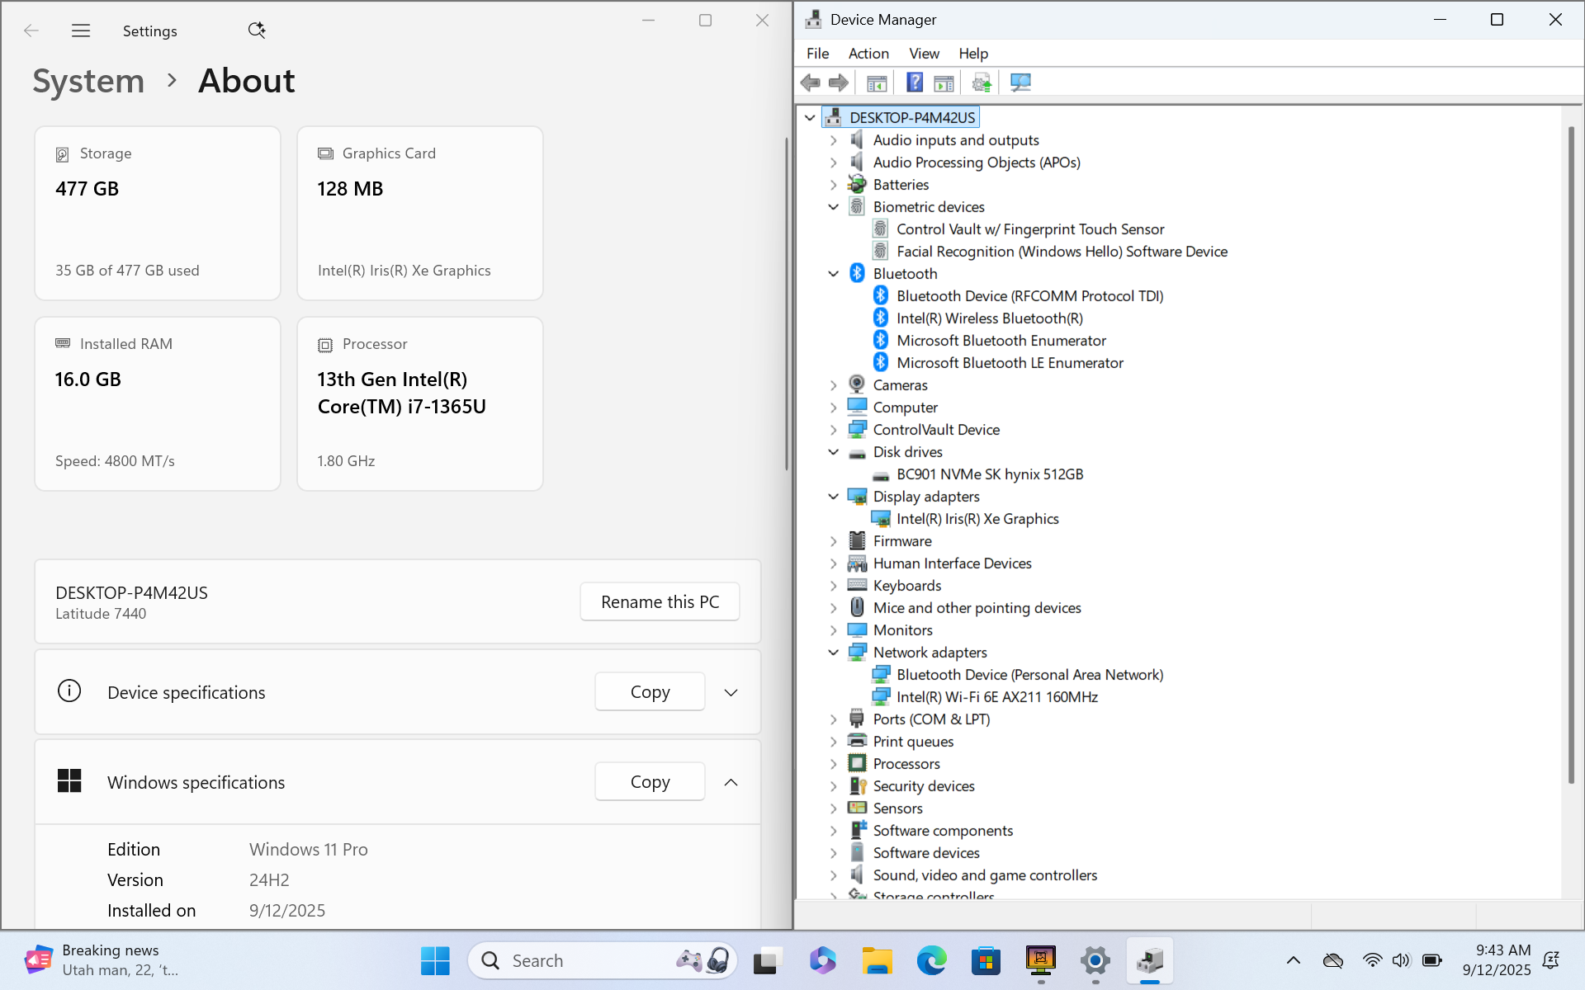Show hidden system tray icons chevron
The width and height of the screenshot is (1585, 990).
1294,960
